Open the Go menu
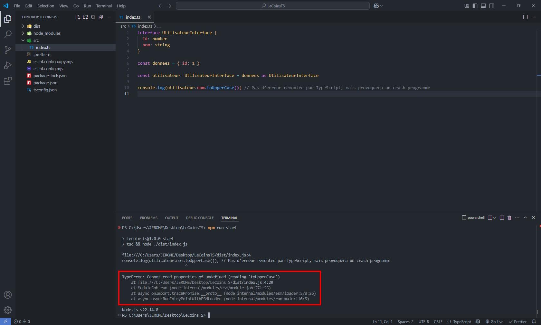 [x=76, y=6]
